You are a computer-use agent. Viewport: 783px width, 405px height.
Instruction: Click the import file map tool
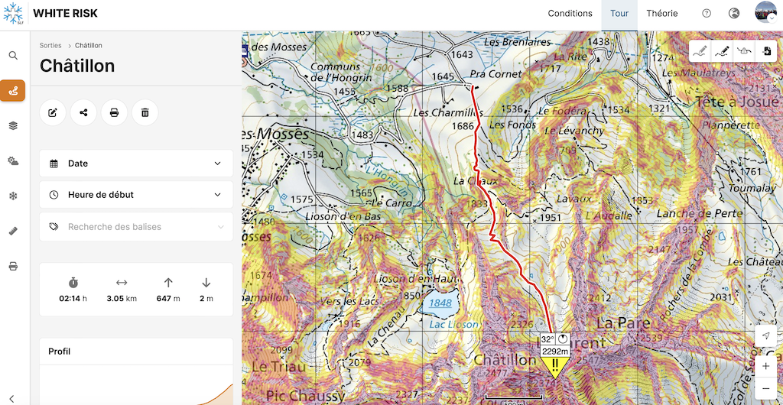(x=765, y=51)
